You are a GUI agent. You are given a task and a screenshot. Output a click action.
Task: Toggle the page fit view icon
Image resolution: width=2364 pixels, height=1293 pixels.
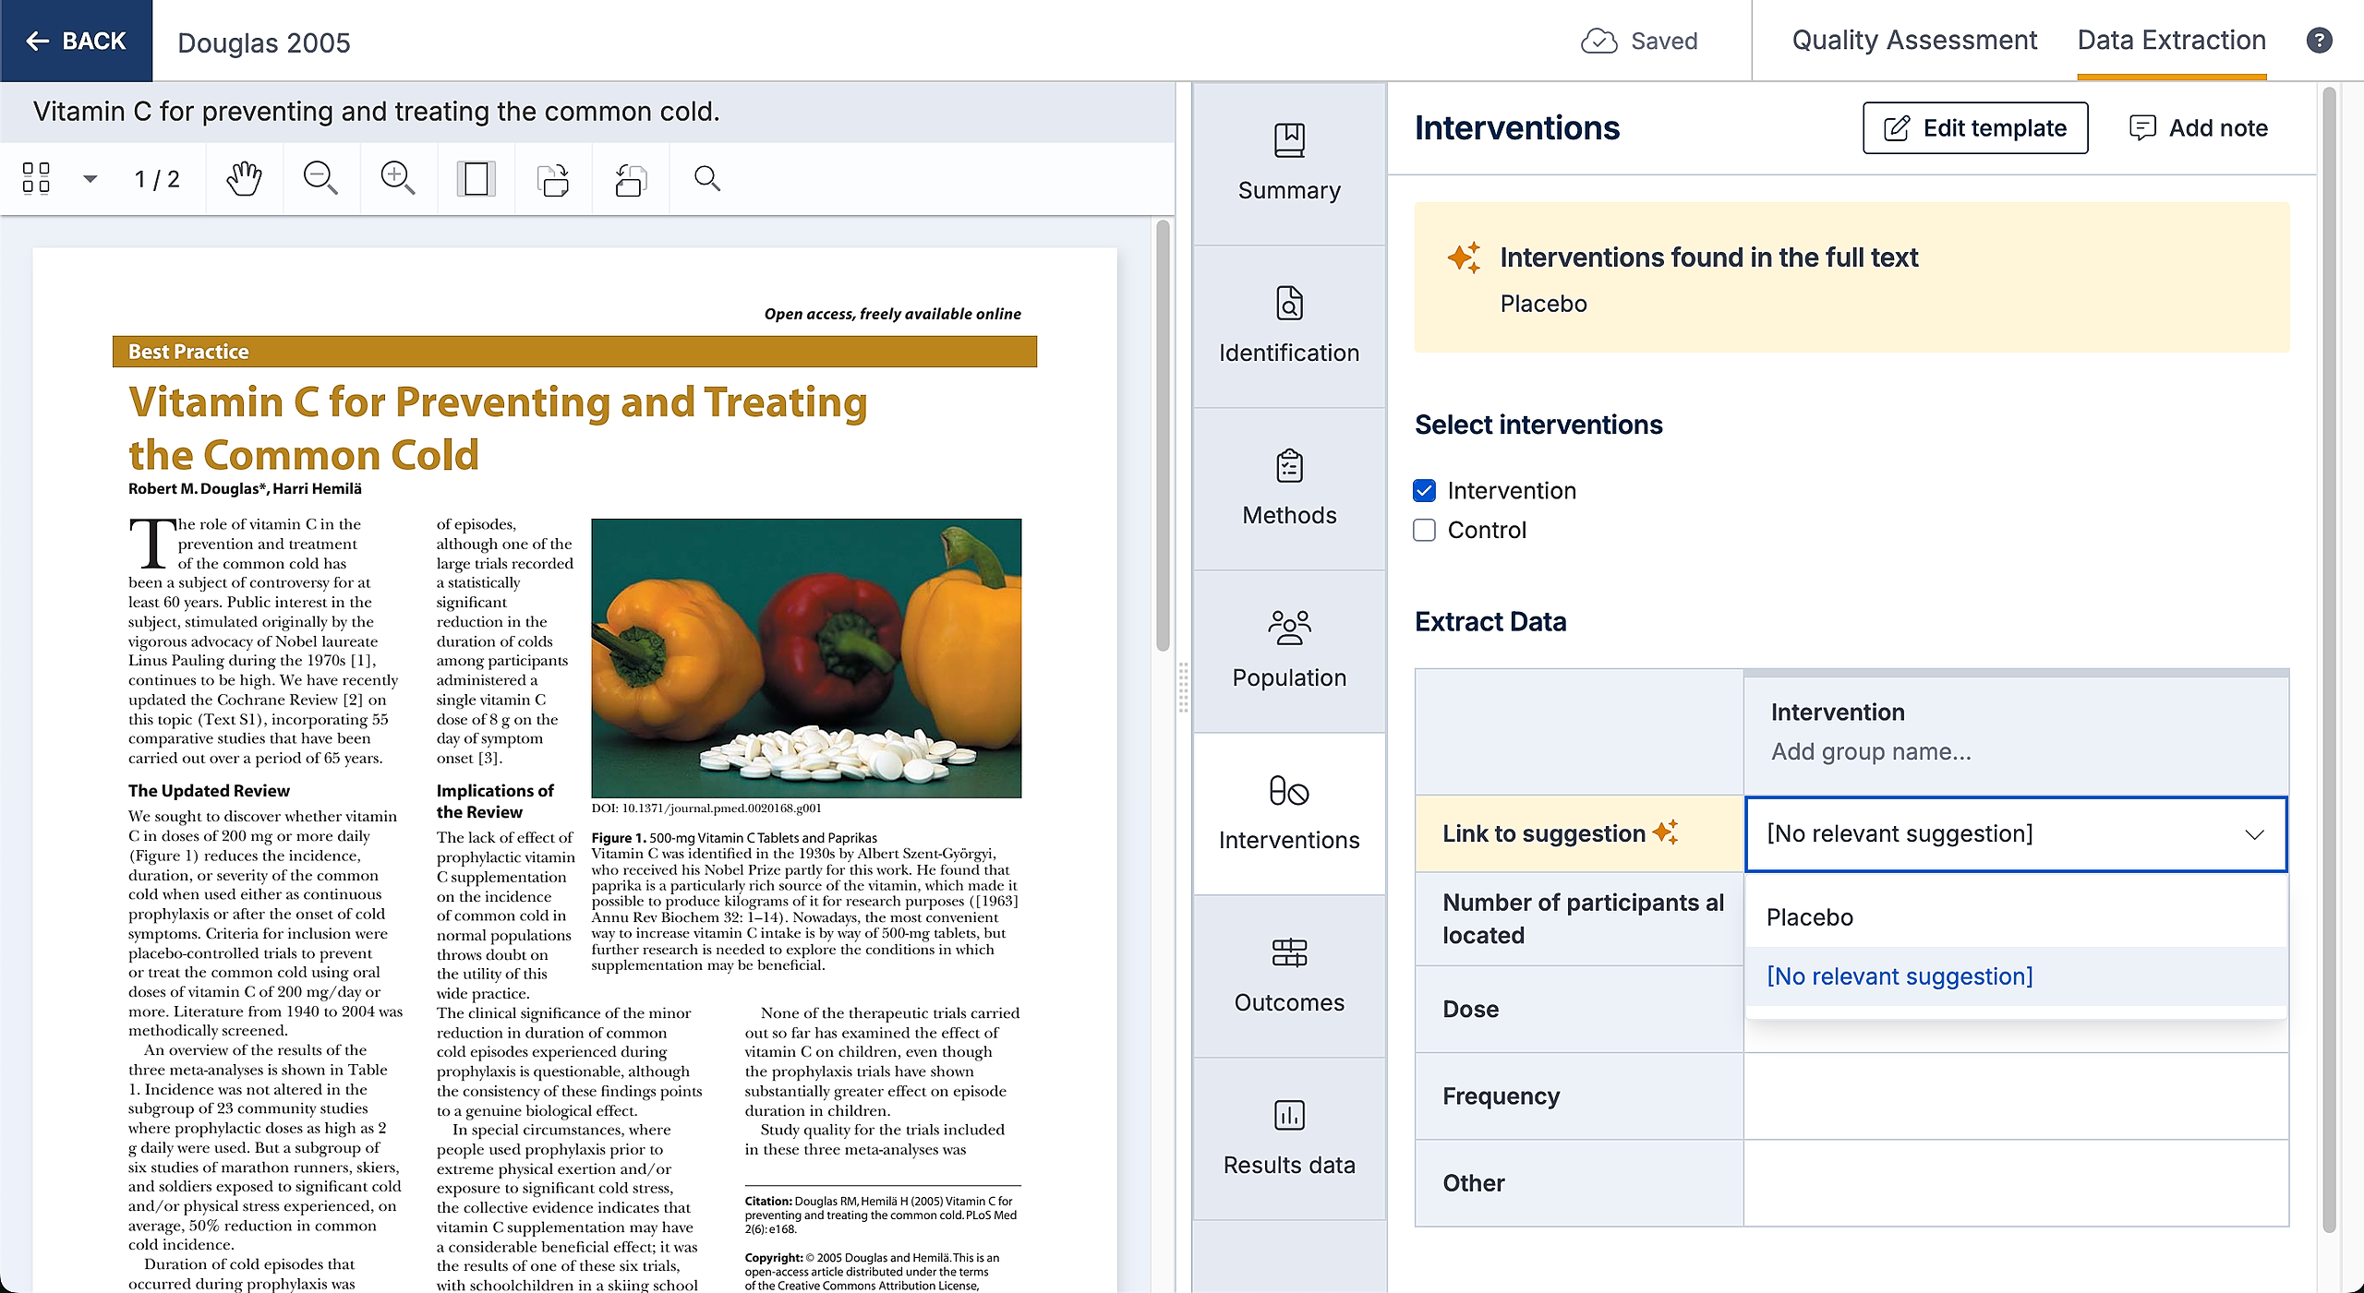tap(476, 178)
